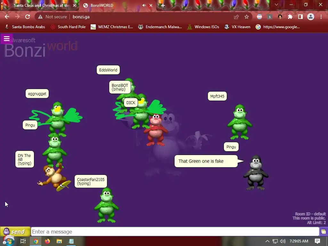The image size is (328, 246).
Task: Click the CoasterFan2105 (typing) label
Action: [x=91, y=181]
